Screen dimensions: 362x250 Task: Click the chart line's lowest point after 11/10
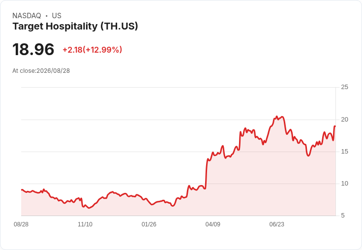coord(90,208)
